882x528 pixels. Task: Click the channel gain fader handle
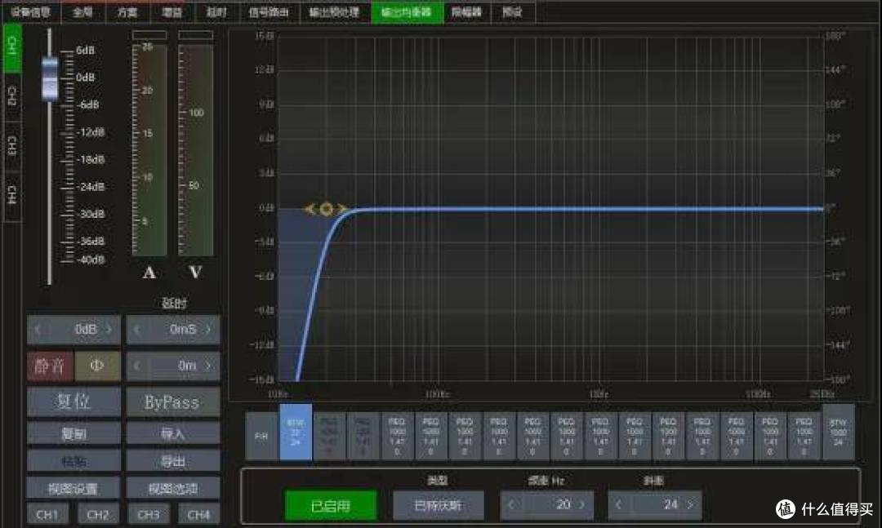[50, 78]
